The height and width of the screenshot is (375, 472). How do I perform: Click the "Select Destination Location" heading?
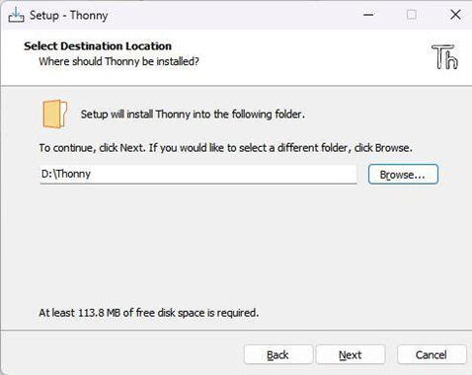point(98,46)
